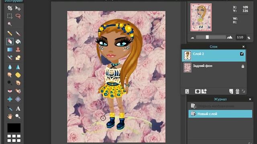This screenshot has height=144, width=257.
Task: Select the Paint Bucket tool
Action: pos(18,42)
